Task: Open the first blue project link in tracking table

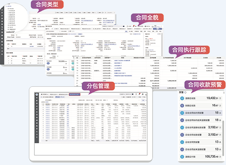Action: click(122, 60)
